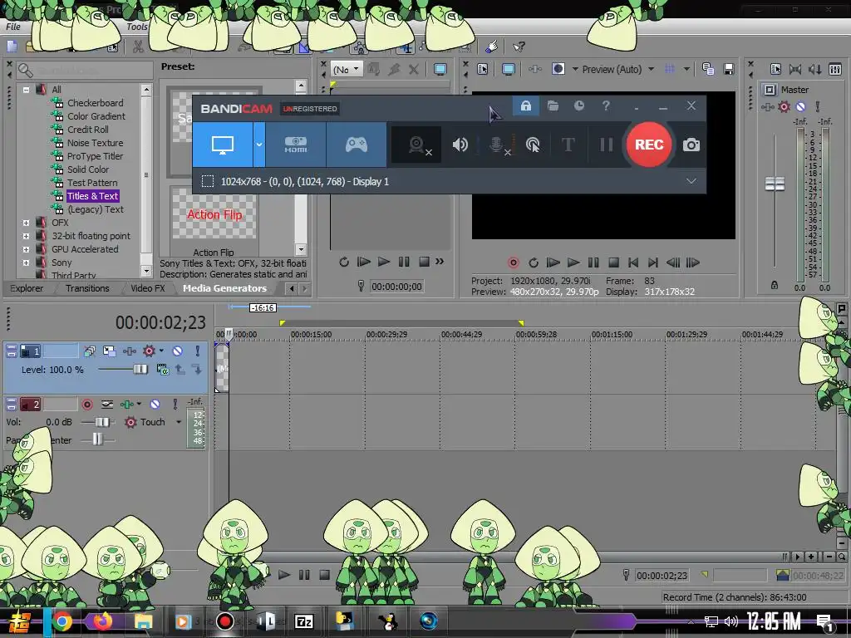
Task: Toggle Bandicam speaker sound recording
Action: click(x=460, y=145)
